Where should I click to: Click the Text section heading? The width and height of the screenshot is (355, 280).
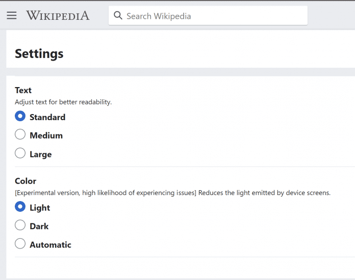pos(23,90)
